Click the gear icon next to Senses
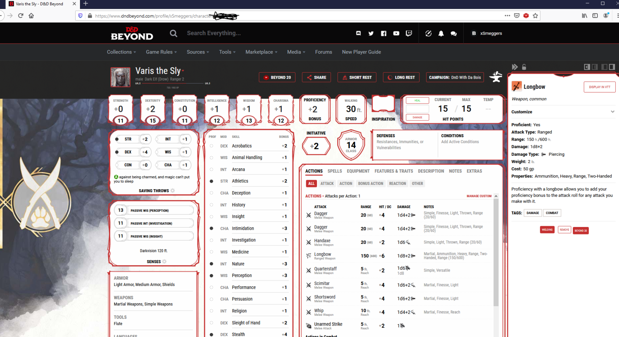 pyautogui.click(x=165, y=261)
